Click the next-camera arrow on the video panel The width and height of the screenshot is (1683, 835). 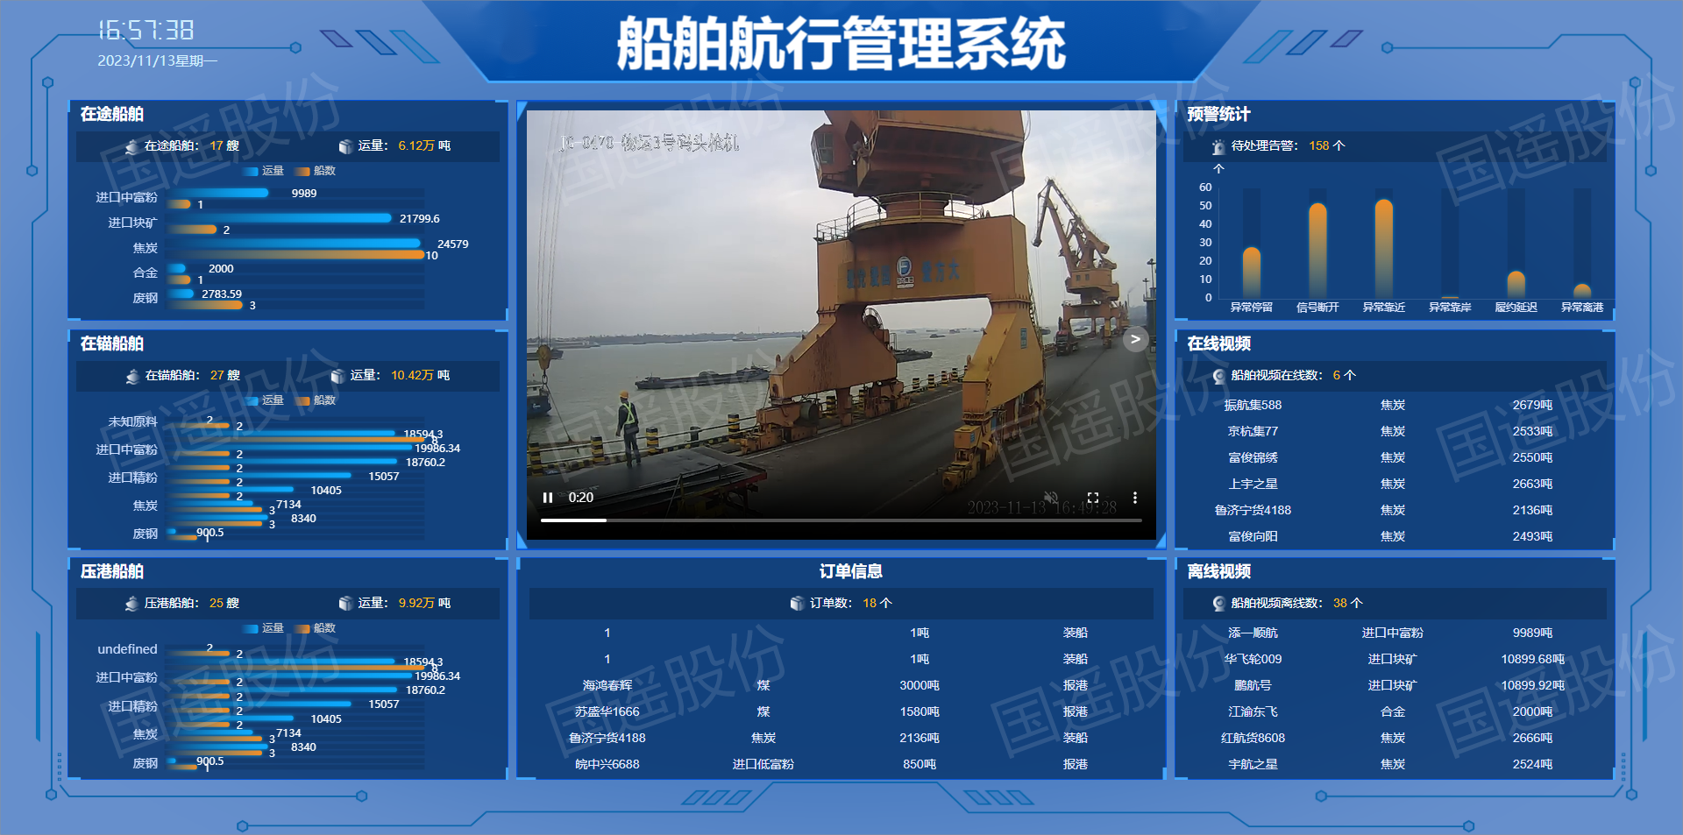click(1135, 339)
